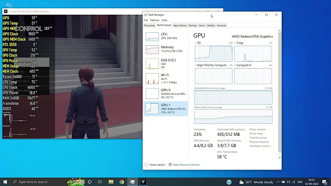Screen dimensions: 331x186
Task: Open the Windows Start menu
Action: 5,182
